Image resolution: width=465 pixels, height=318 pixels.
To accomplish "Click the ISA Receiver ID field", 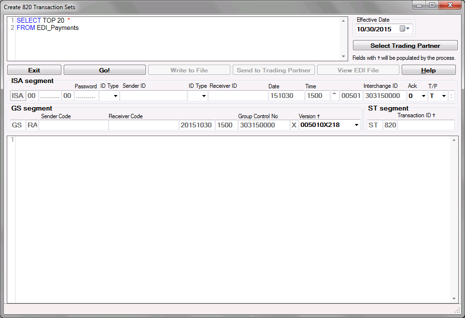I will click(x=237, y=96).
